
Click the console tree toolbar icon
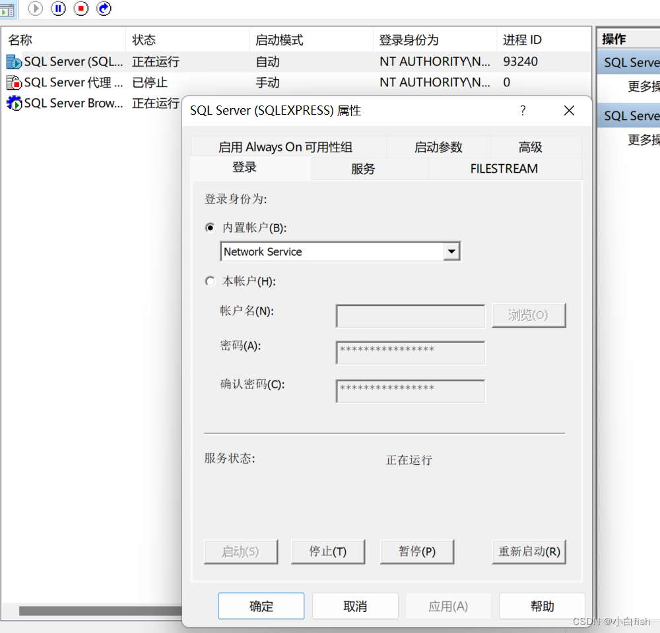(x=7, y=10)
